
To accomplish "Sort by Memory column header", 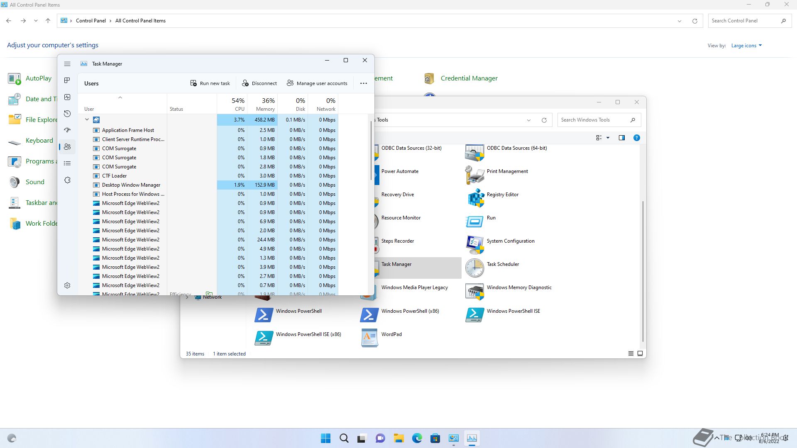I will [x=262, y=104].
